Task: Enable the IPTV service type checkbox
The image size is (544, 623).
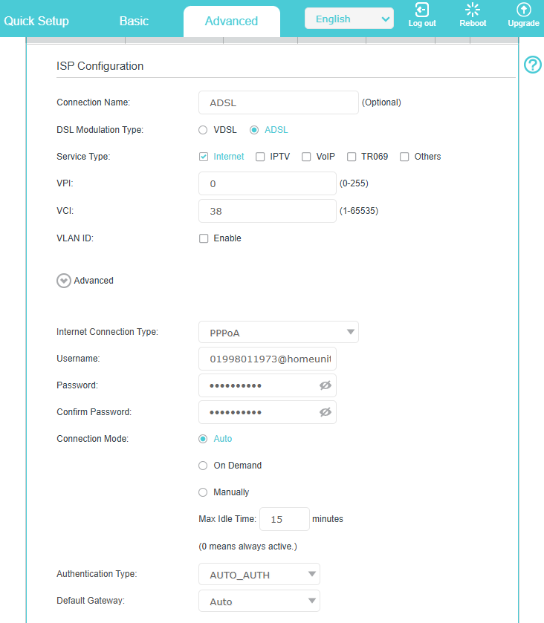Action: [260, 157]
